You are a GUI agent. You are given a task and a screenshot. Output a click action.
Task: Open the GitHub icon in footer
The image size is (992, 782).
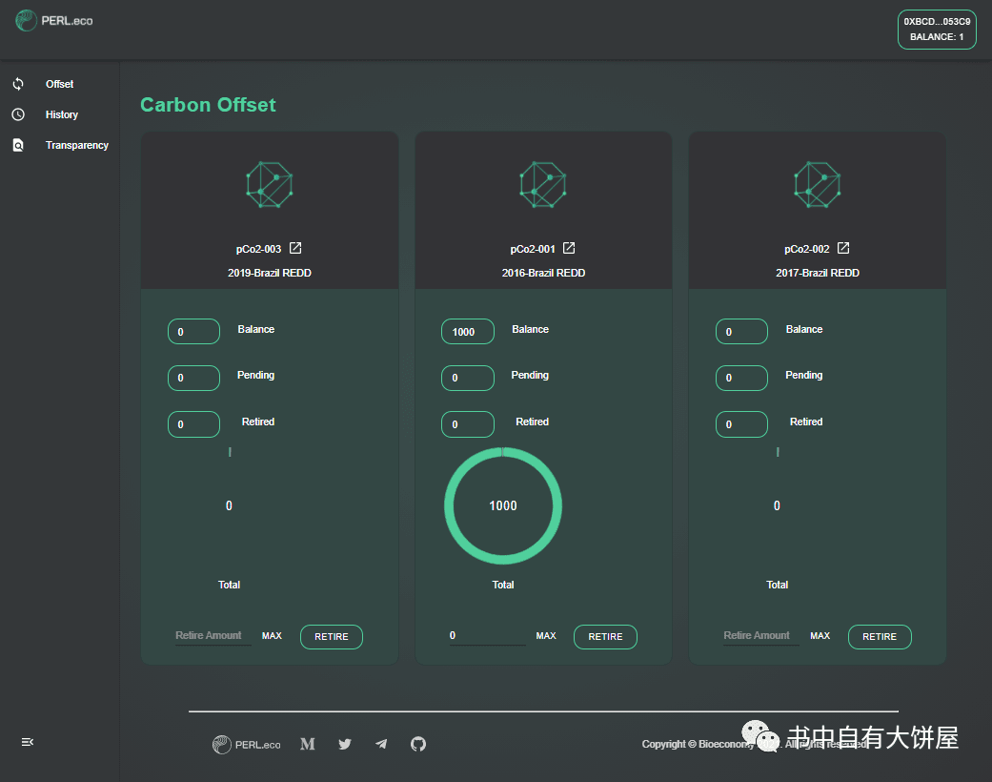(418, 744)
